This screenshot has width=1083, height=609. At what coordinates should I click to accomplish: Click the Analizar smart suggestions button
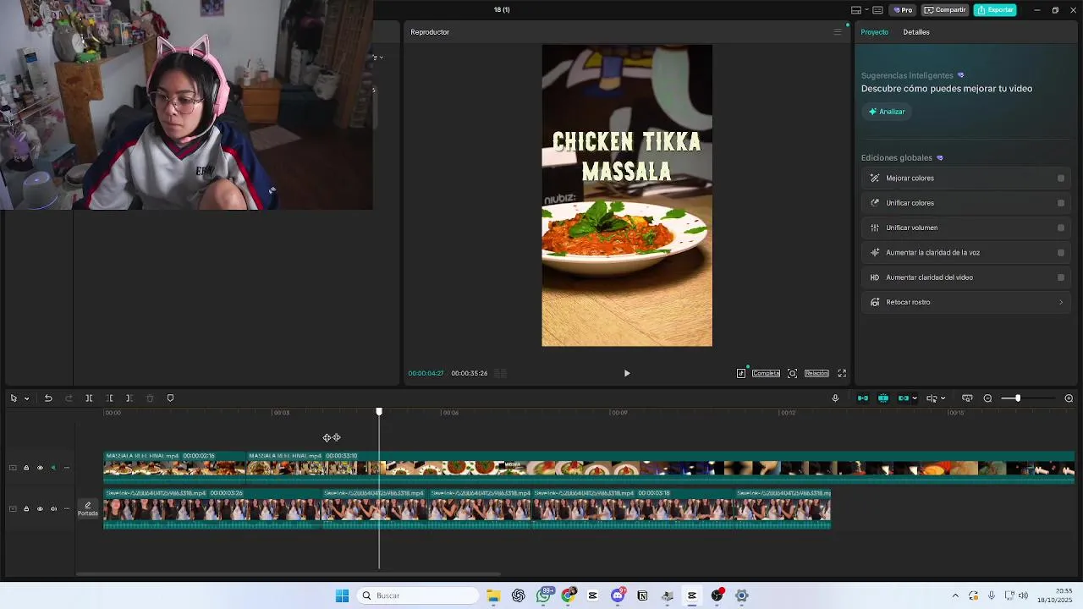[x=887, y=112]
